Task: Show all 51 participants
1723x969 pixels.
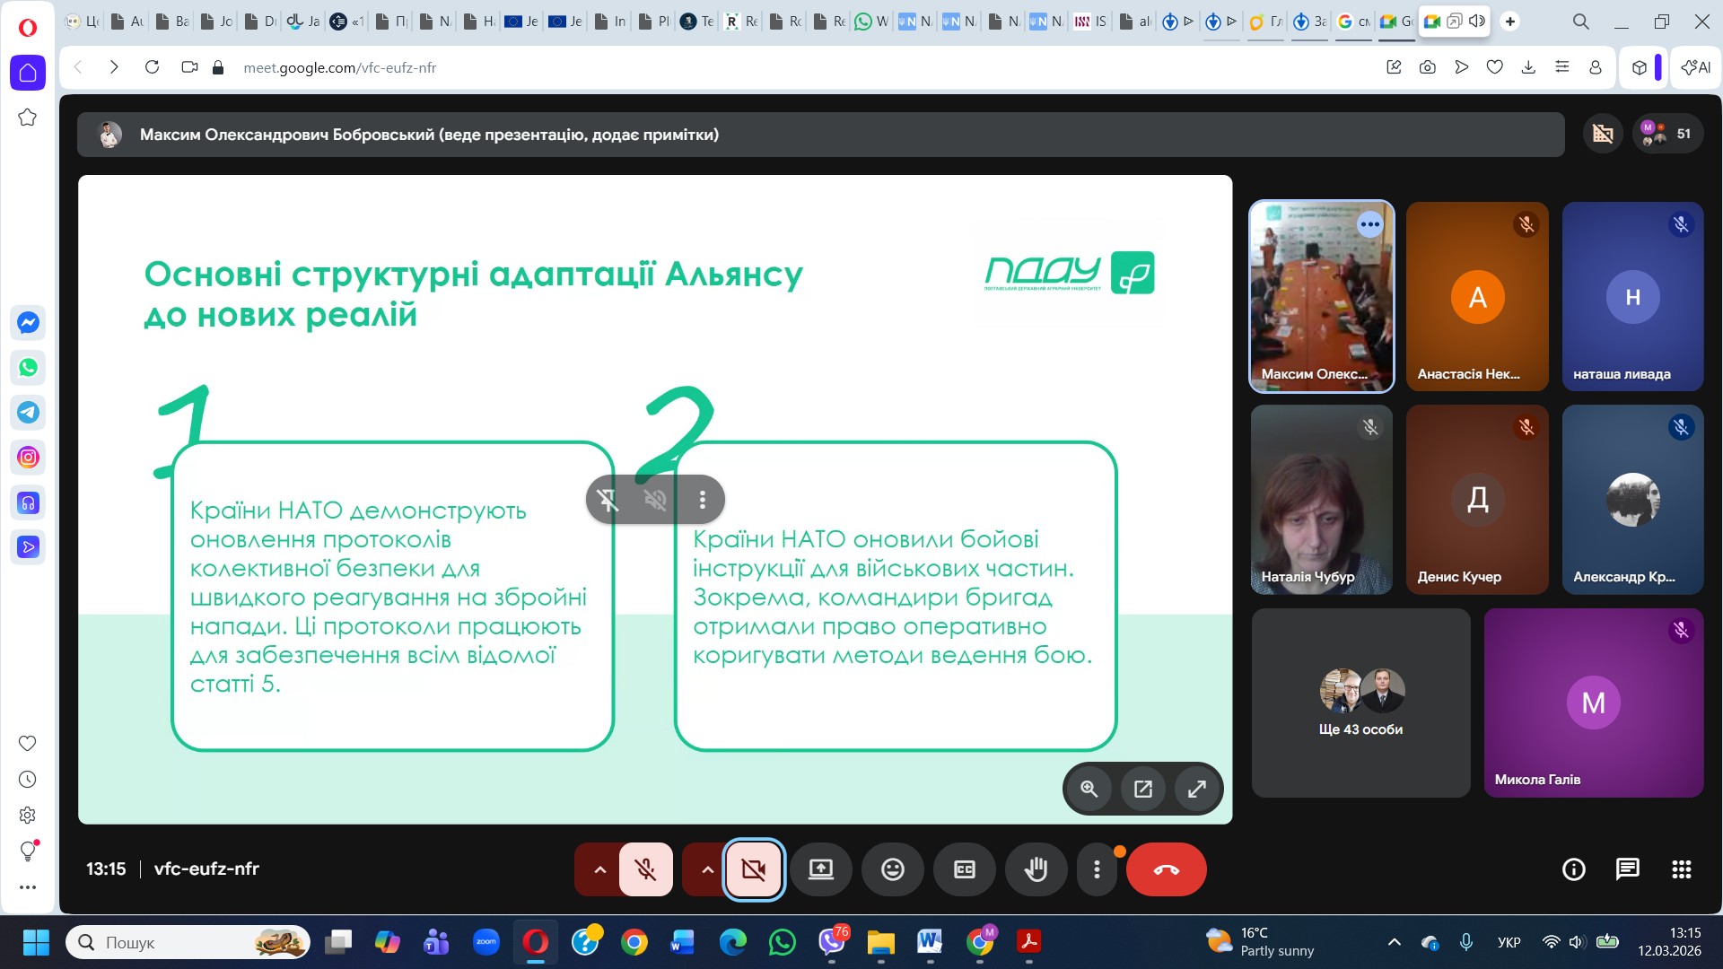Action: (x=1667, y=134)
